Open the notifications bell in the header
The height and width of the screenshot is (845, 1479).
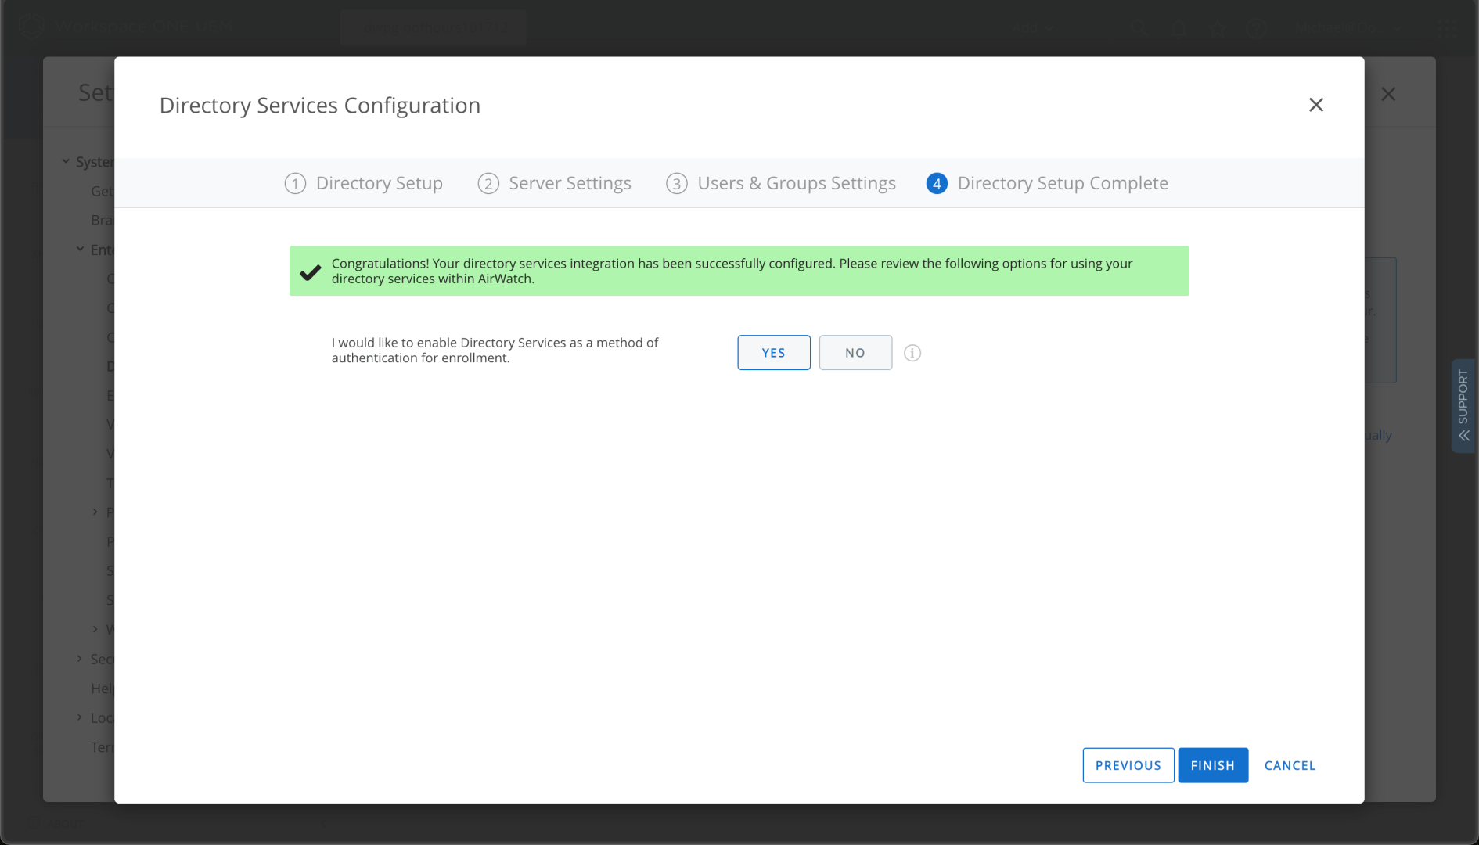point(1179,28)
